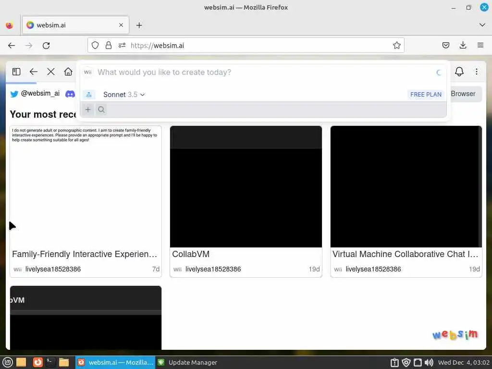
Task: Open the Sonnet 3.5 model dropdown
Action: 124,95
